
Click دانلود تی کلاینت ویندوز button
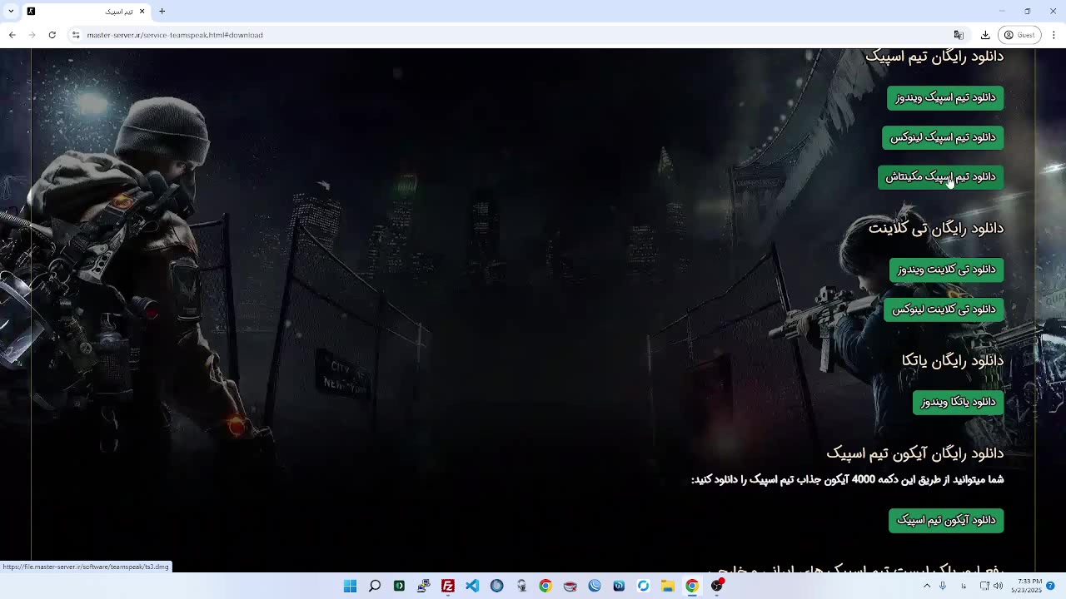click(946, 270)
